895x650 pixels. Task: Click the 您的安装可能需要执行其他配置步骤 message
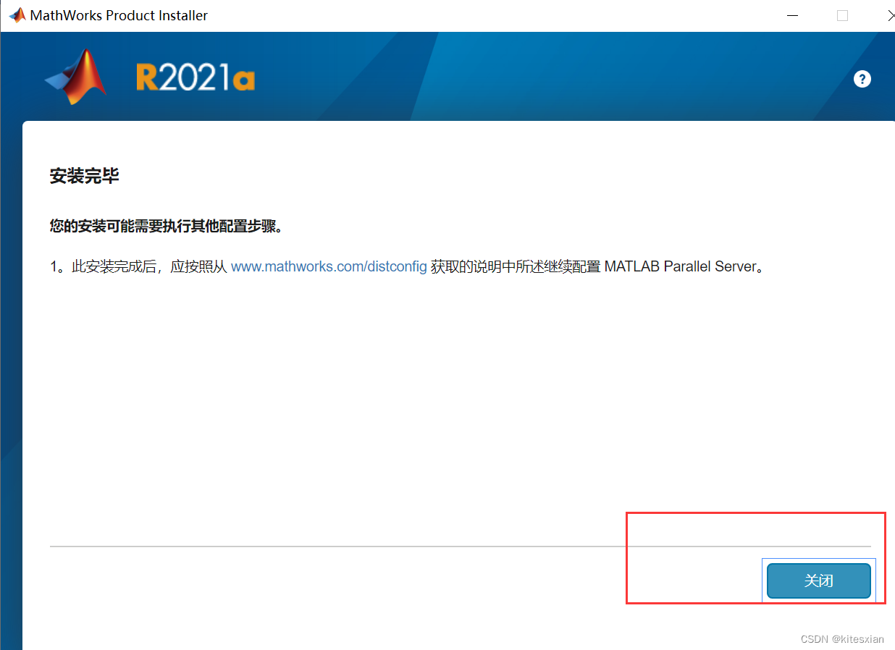pos(166,227)
